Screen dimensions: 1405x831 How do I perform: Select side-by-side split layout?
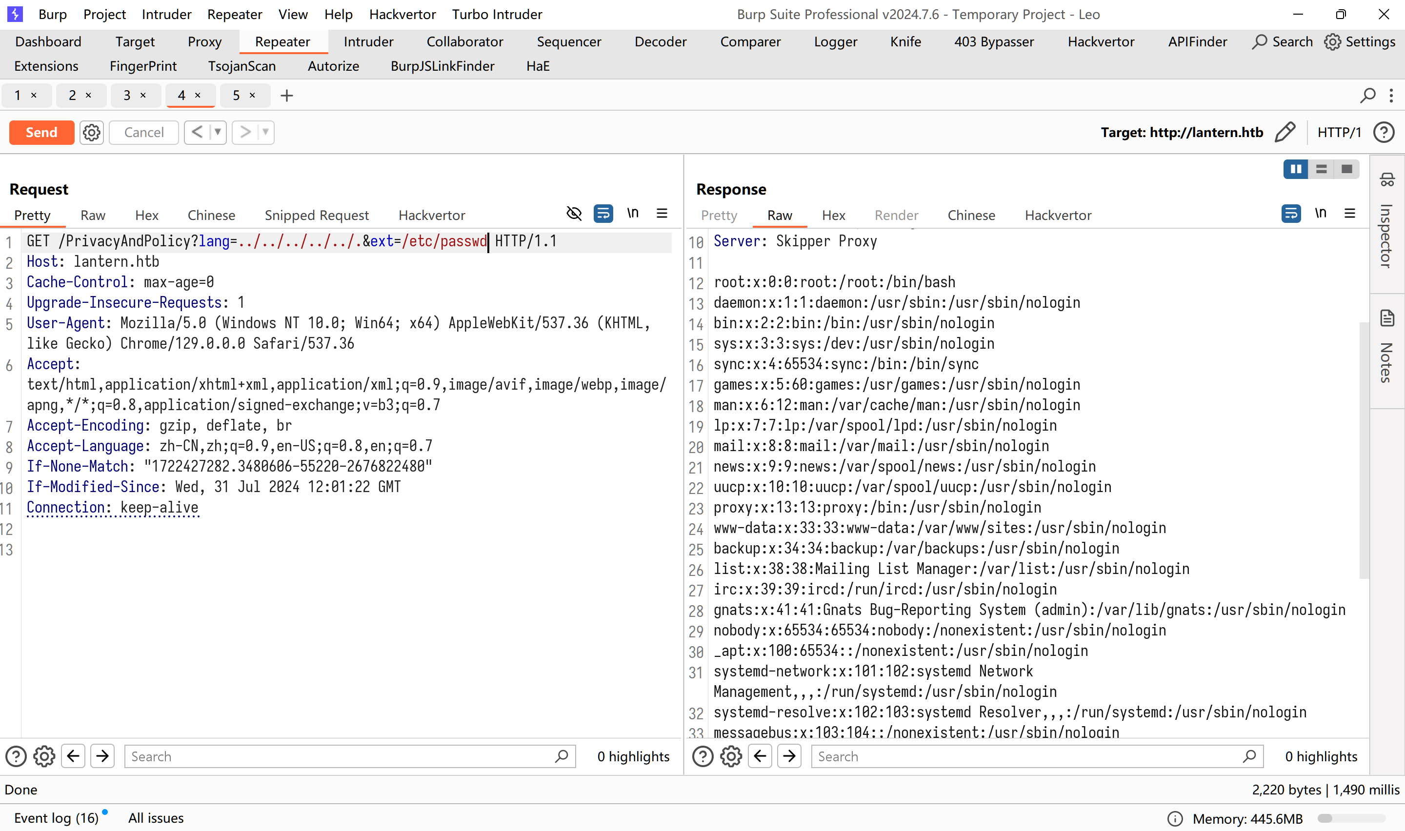[x=1296, y=169]
